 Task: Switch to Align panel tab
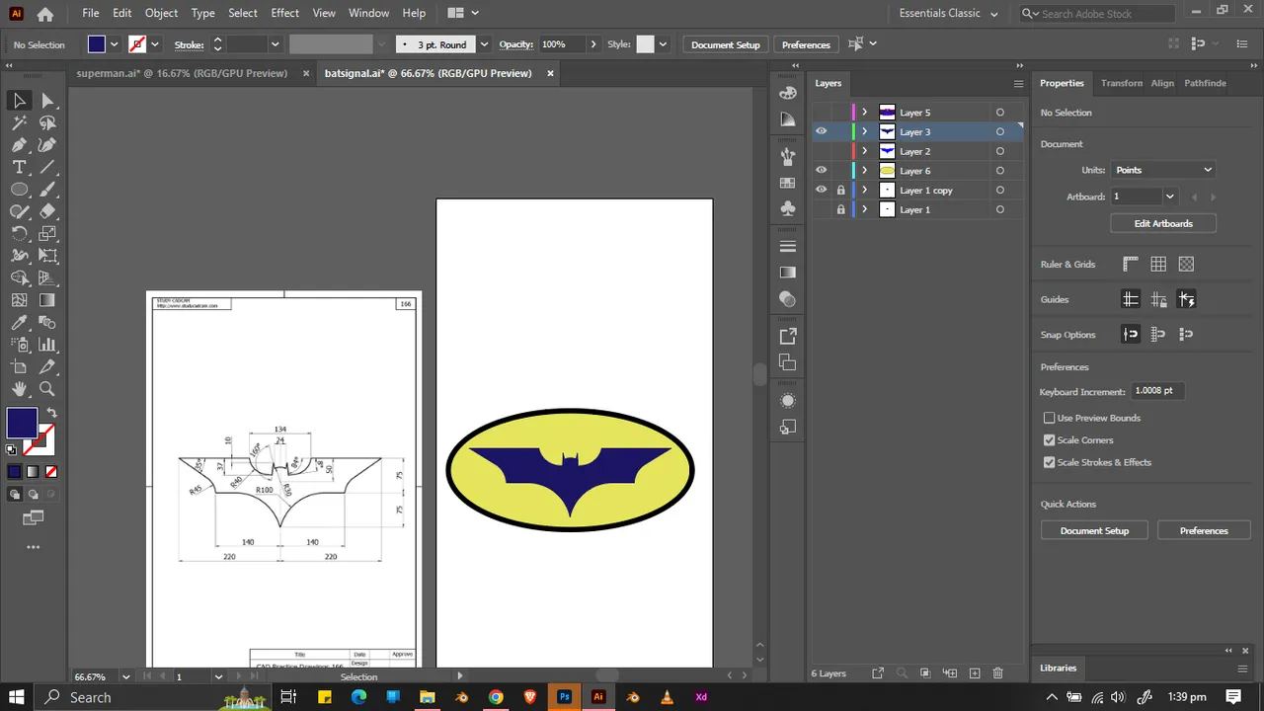[1162, 83]
